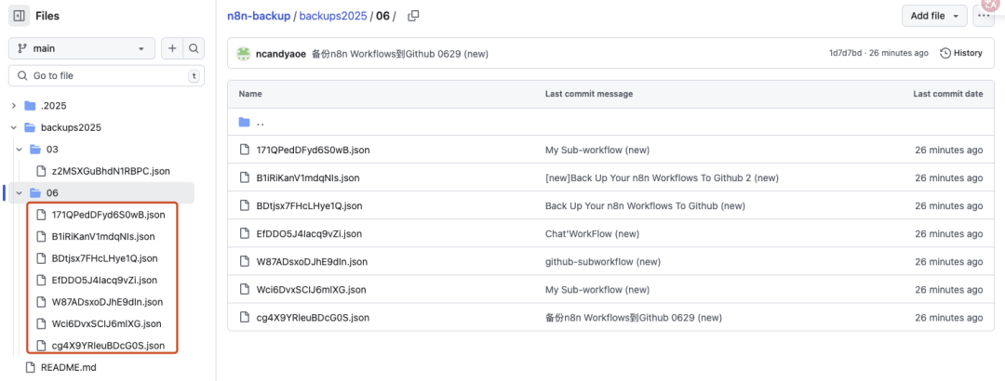Click the Name column header
This screenshot has height=381, width=1005.
click(x=250, y=94)
